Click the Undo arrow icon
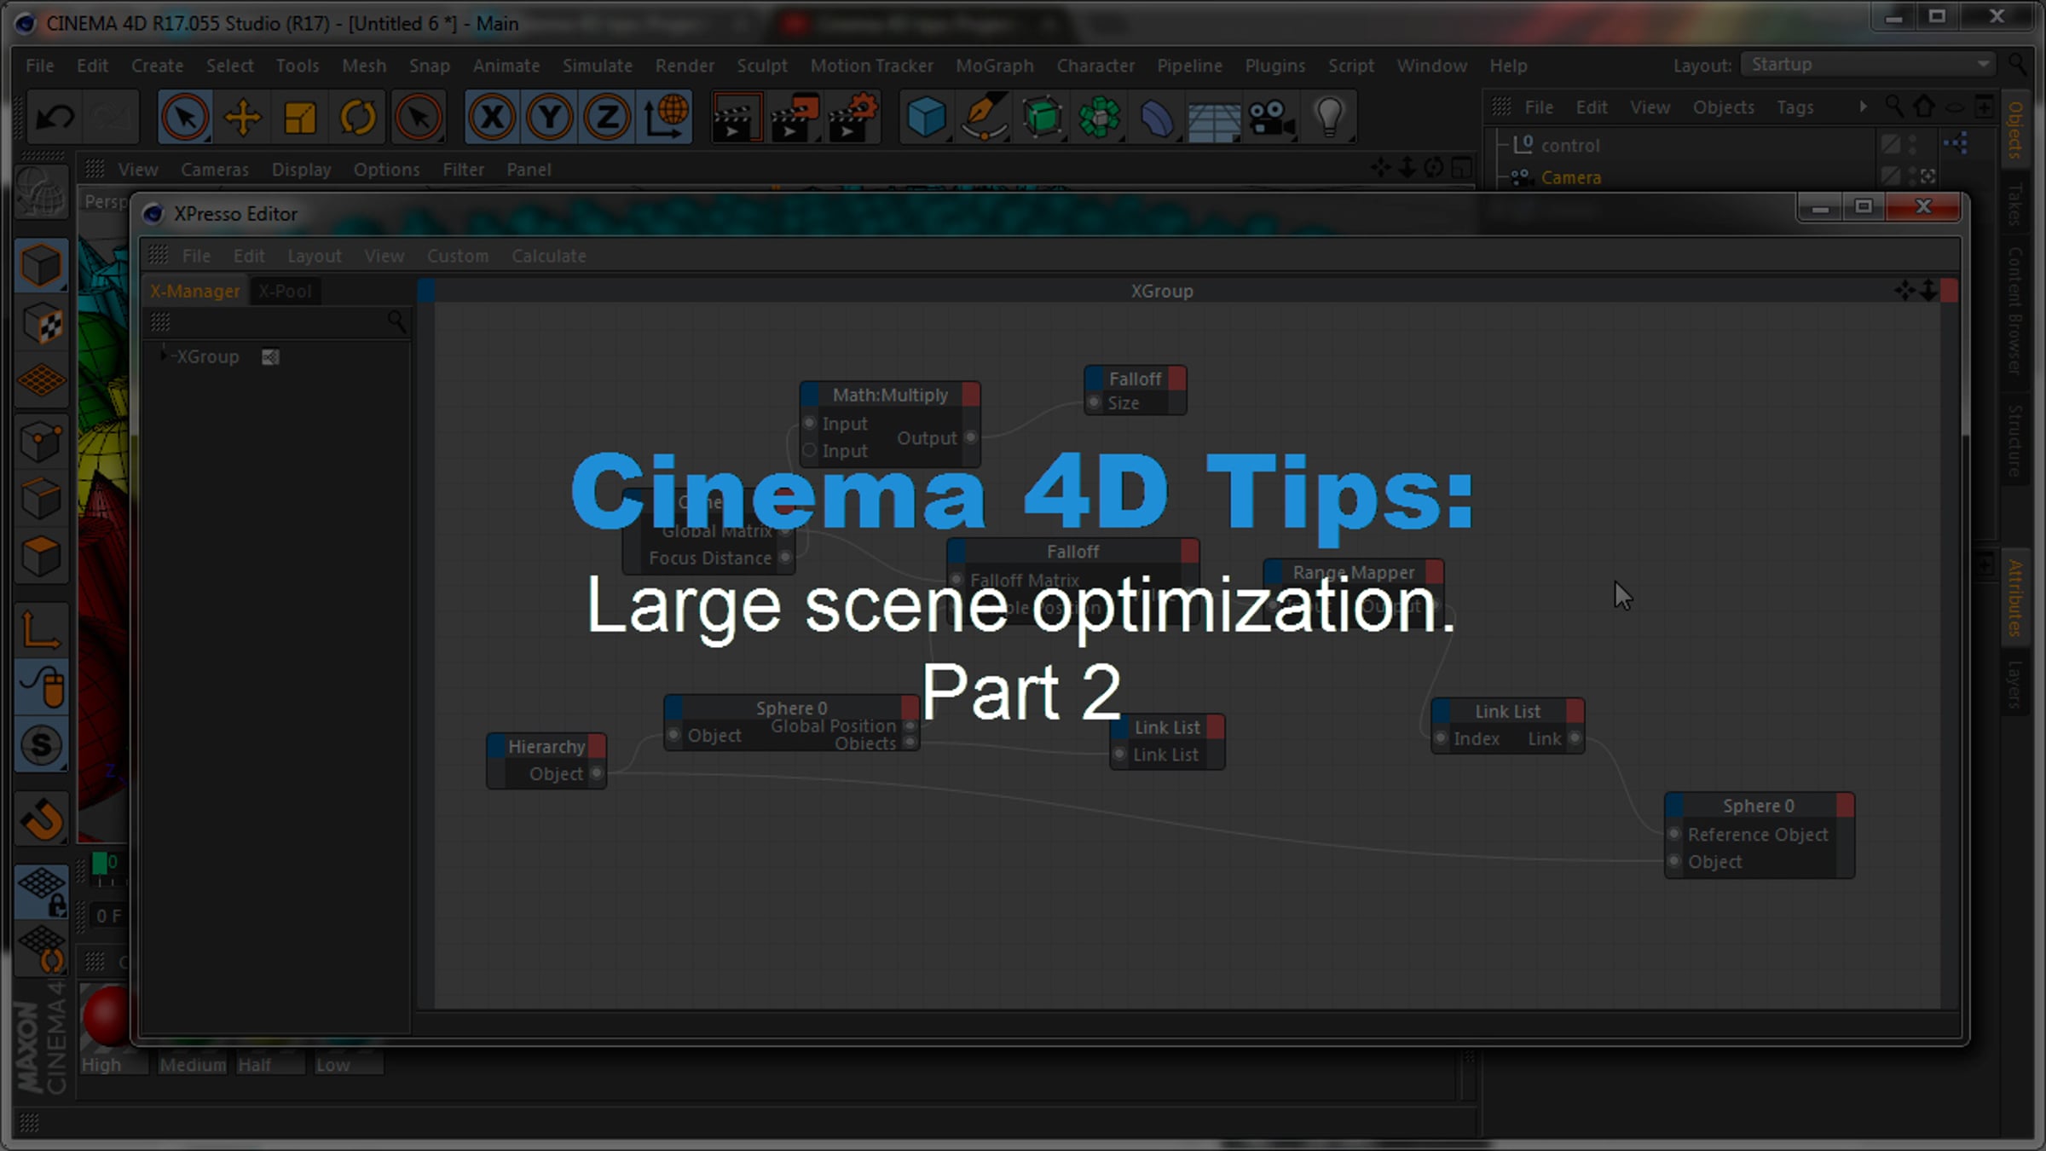2046x1151 pixels. (x=55, y=117)
